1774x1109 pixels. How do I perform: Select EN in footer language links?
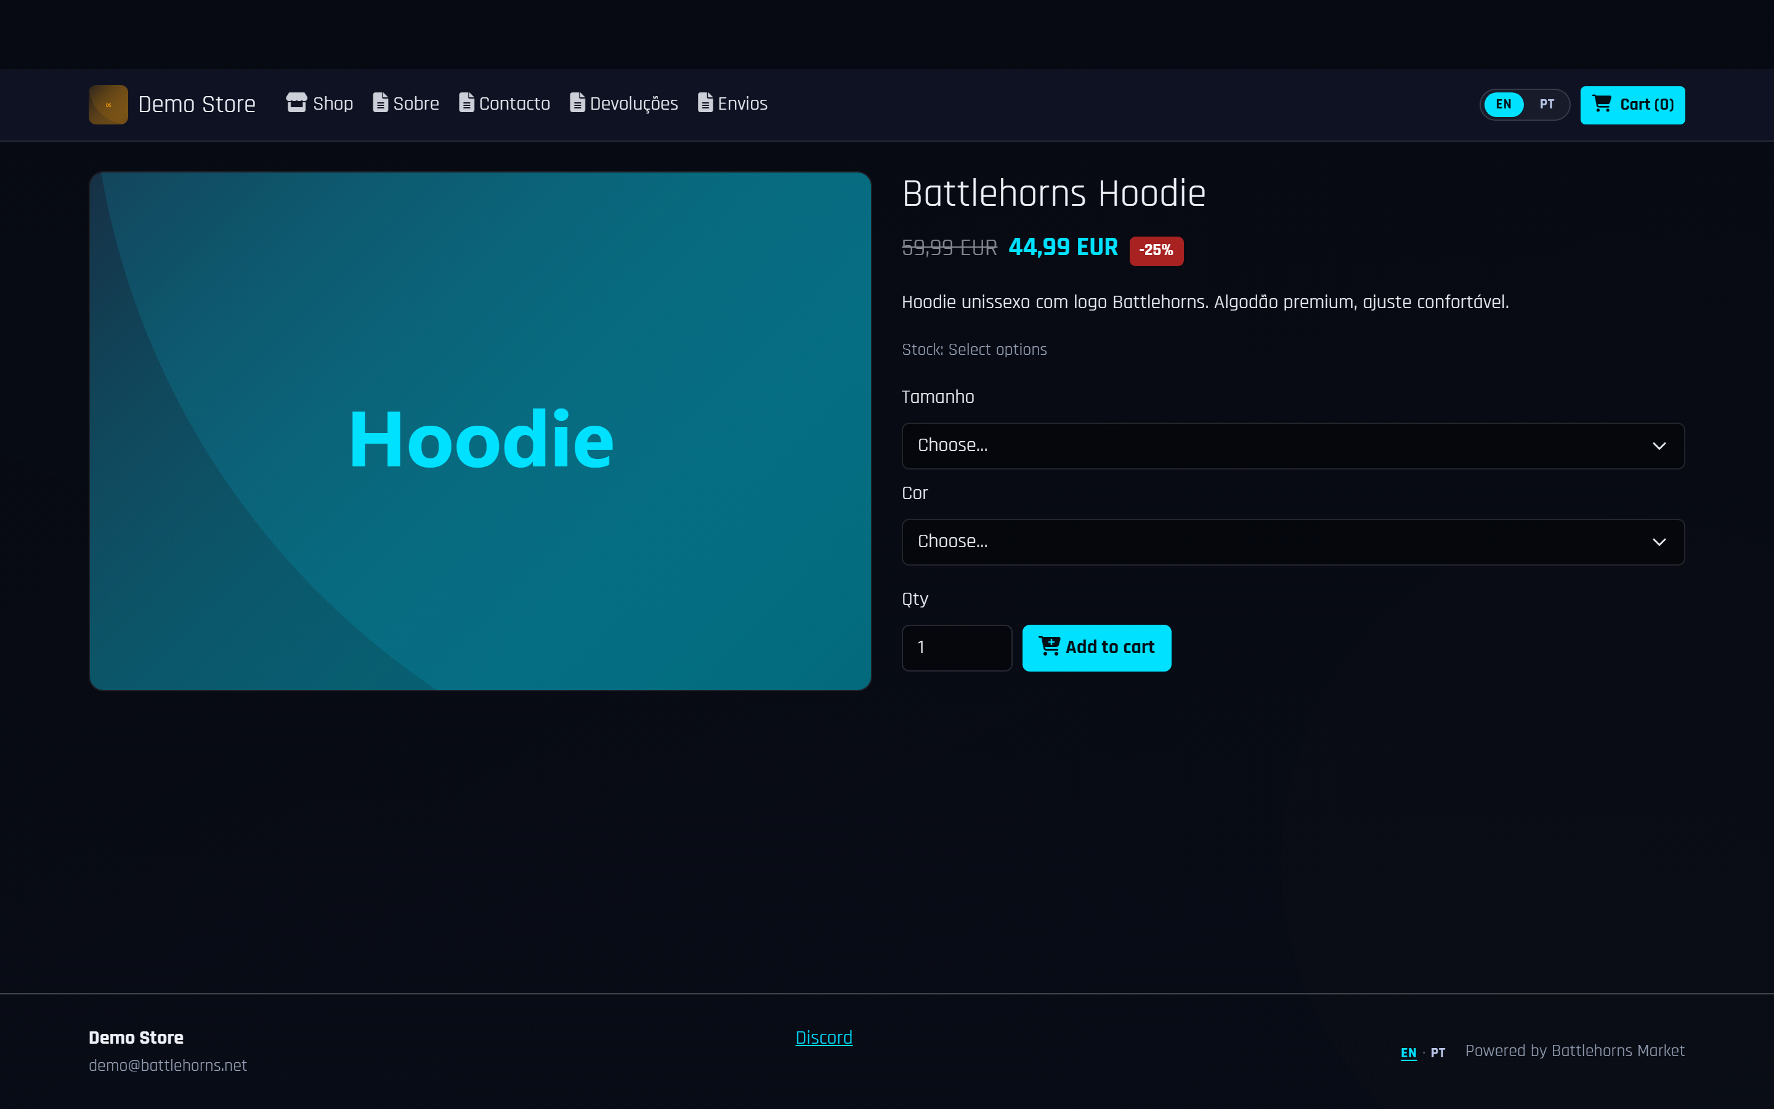1407,1052
